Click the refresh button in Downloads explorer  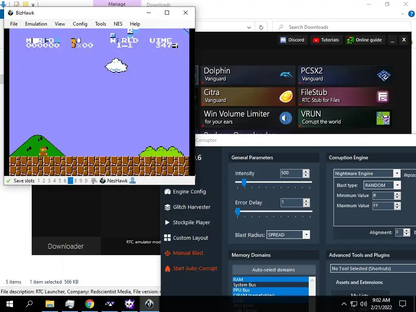[261, 27]
